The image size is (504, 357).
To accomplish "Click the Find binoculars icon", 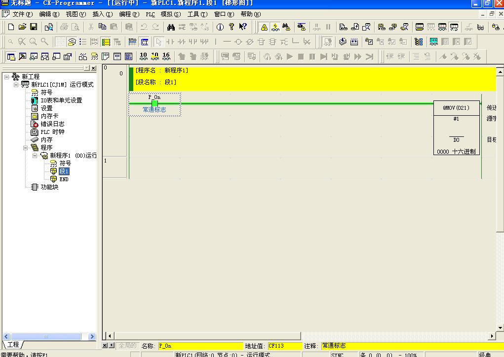I will [x=171, y=27].
